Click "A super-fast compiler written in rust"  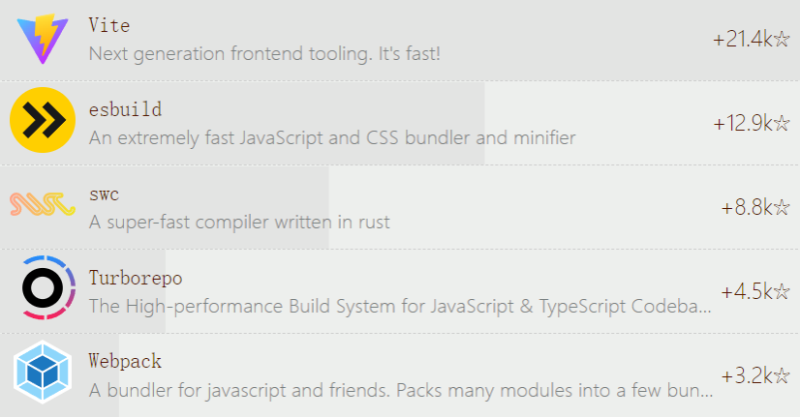click(239, 222)
